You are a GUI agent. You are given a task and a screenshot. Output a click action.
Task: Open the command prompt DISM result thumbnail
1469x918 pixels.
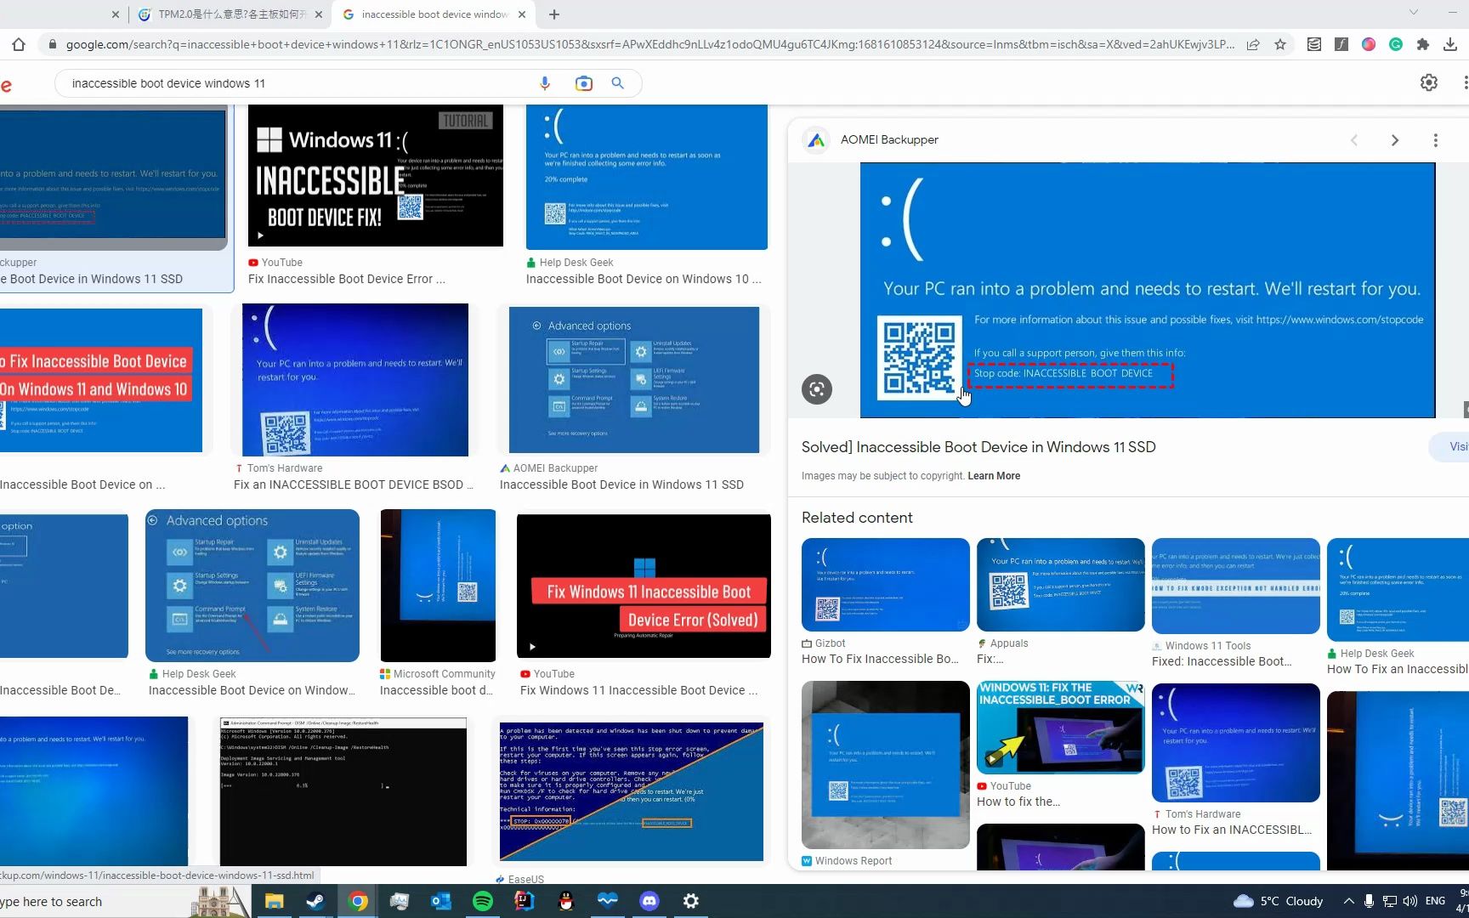click(x=343, y=791)
